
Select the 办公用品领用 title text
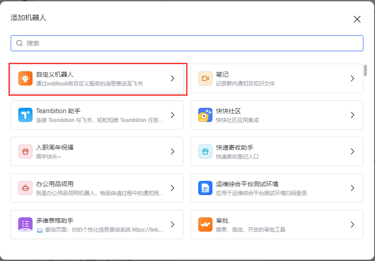(54, 184)
